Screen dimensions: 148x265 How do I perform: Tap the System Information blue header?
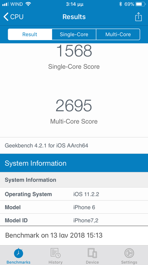pos(74,163)
